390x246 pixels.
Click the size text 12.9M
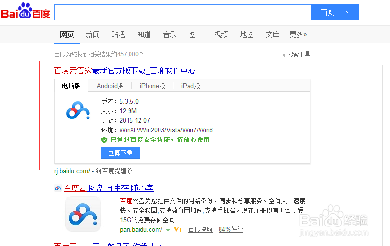tap(128, 111)
